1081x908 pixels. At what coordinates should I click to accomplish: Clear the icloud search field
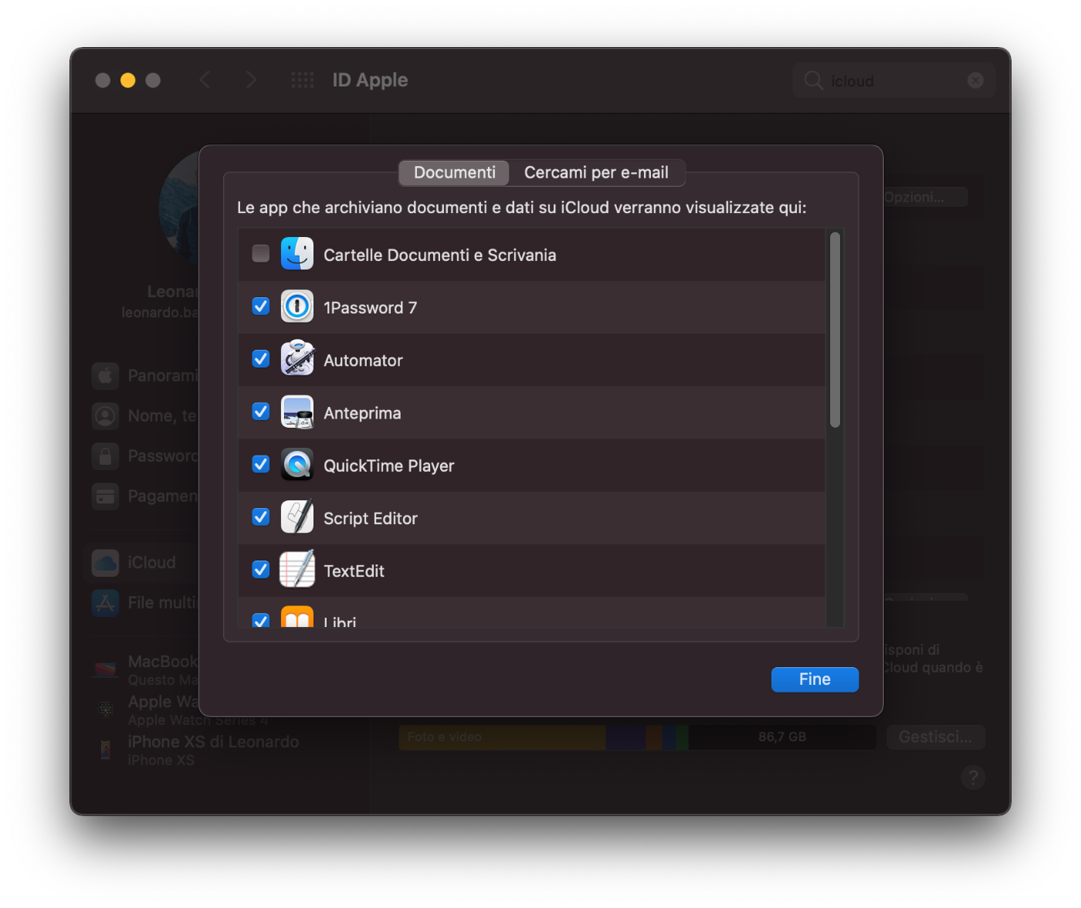click(975, 80)
